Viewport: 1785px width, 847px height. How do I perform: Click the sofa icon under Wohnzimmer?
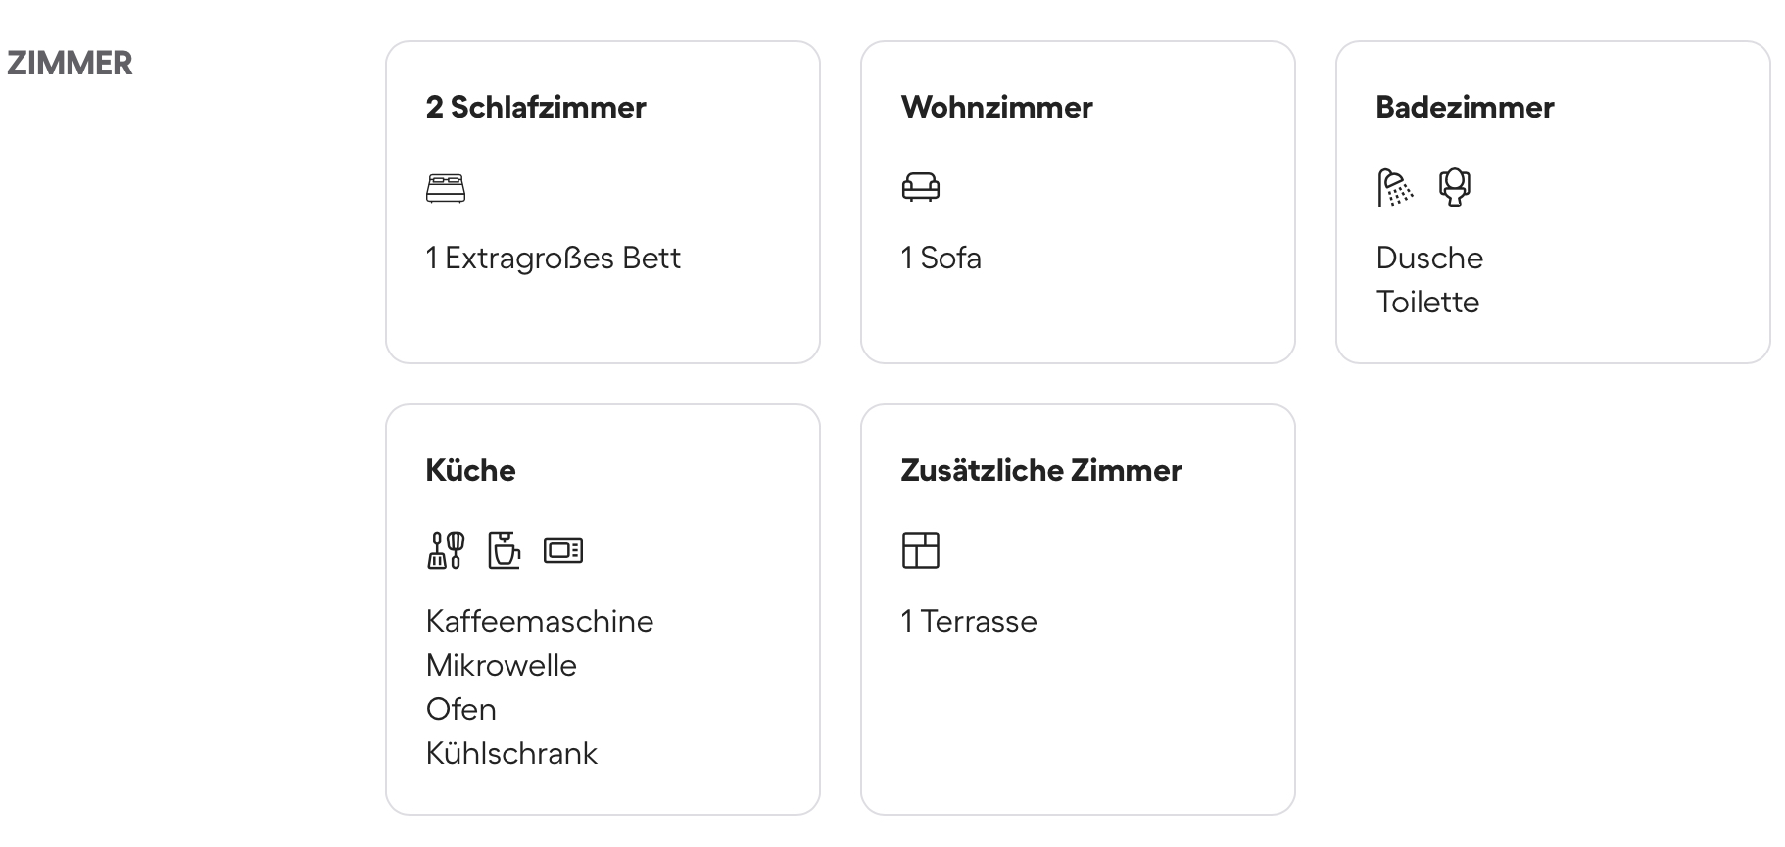point(920,186)
